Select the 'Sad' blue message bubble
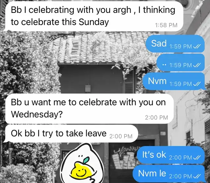This screenshot has height=183, width=210. tap(175, 43)
